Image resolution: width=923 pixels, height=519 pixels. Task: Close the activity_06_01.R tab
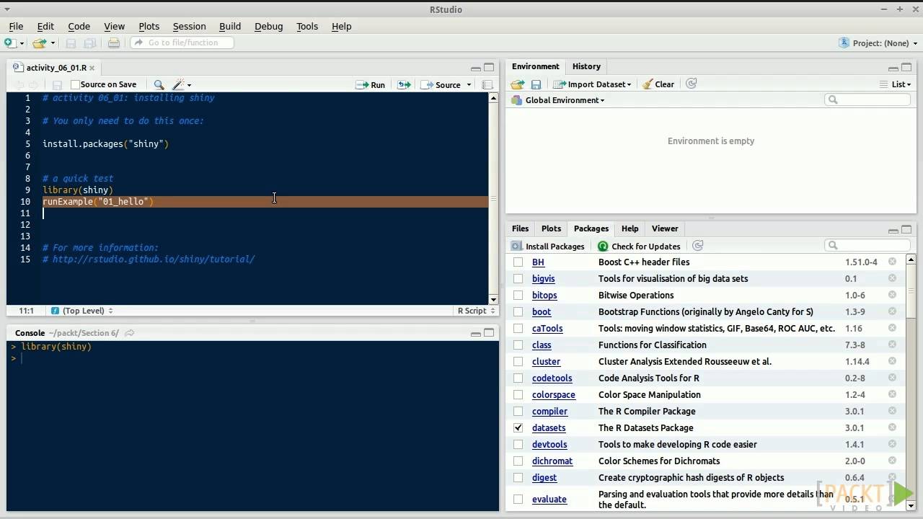[92, 68]
